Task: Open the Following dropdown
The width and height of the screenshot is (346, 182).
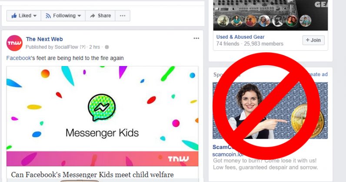Action: click(63, 16)
